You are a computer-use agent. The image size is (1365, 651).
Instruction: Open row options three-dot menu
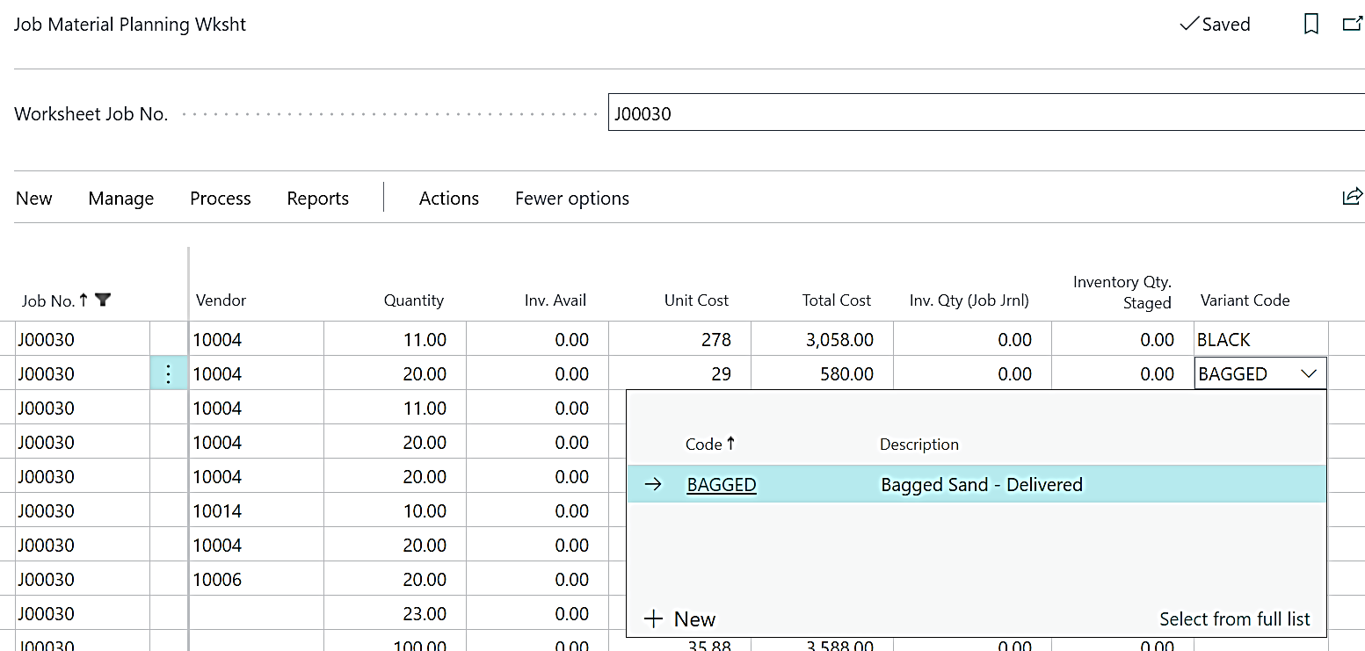(x=169, y=374)
